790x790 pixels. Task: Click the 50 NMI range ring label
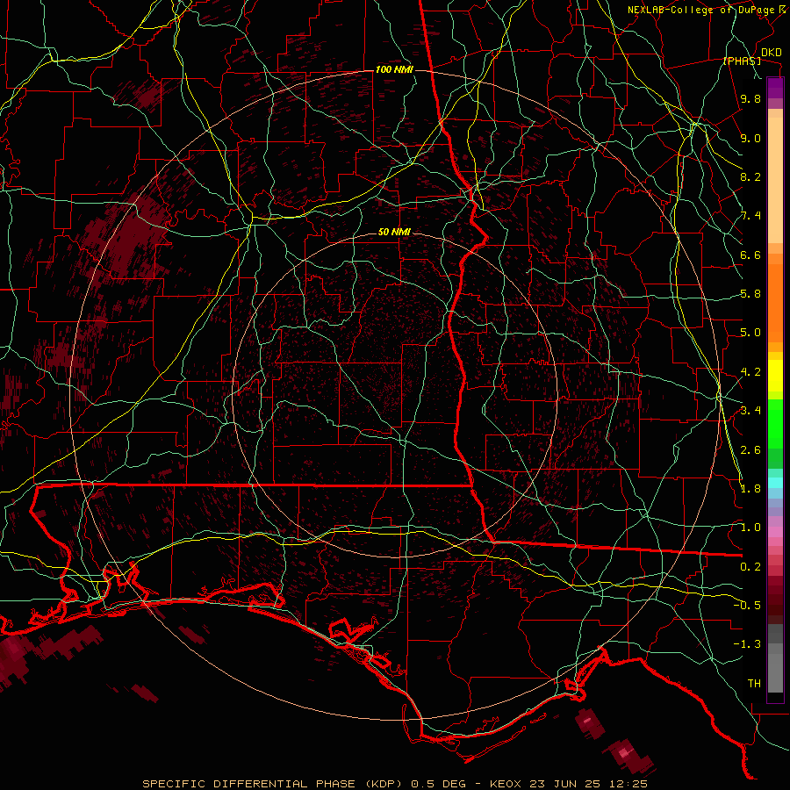click(394, 232)
